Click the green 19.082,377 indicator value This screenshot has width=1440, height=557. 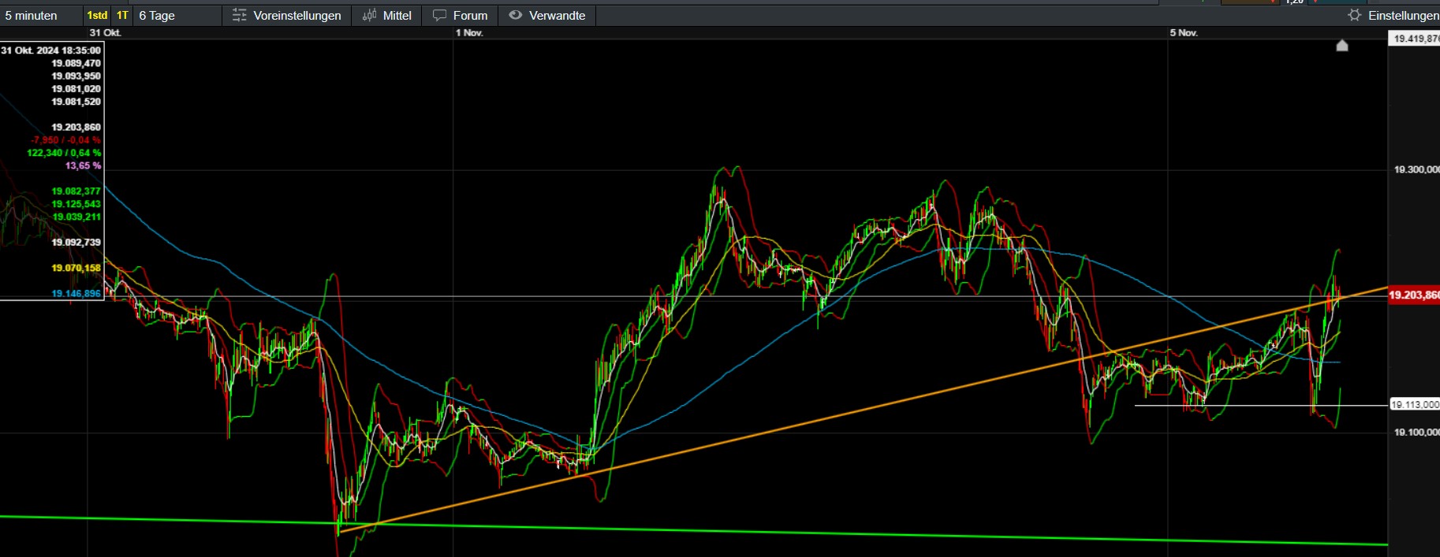pos(76,191)
